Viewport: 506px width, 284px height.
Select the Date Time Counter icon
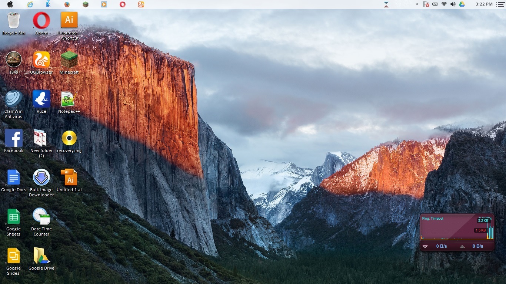[x=41, y=222]
